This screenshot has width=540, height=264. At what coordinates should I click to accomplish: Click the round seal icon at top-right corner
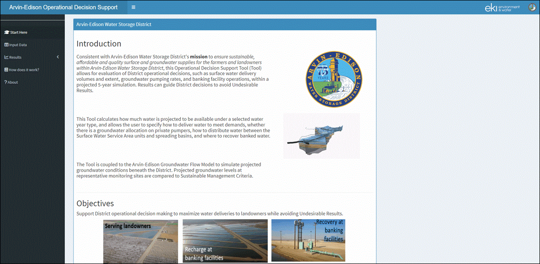(x=532, y=7)
